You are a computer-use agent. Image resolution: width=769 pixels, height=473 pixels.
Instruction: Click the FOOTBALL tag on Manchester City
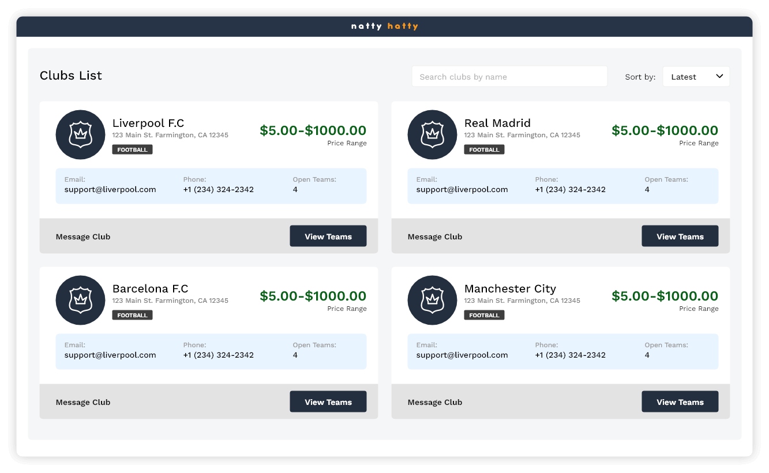485,315
